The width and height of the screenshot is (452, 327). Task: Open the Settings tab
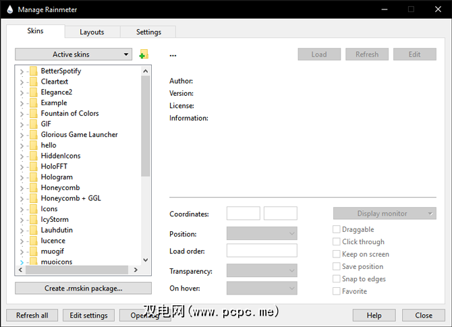pos(148,32)
